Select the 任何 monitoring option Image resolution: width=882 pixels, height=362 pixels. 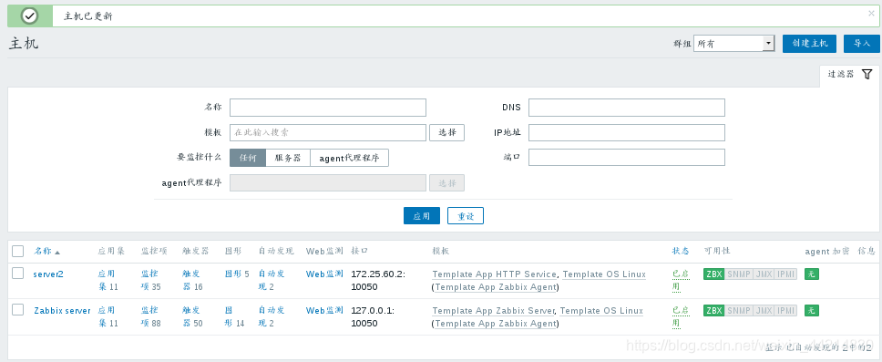tap(248, 158)
